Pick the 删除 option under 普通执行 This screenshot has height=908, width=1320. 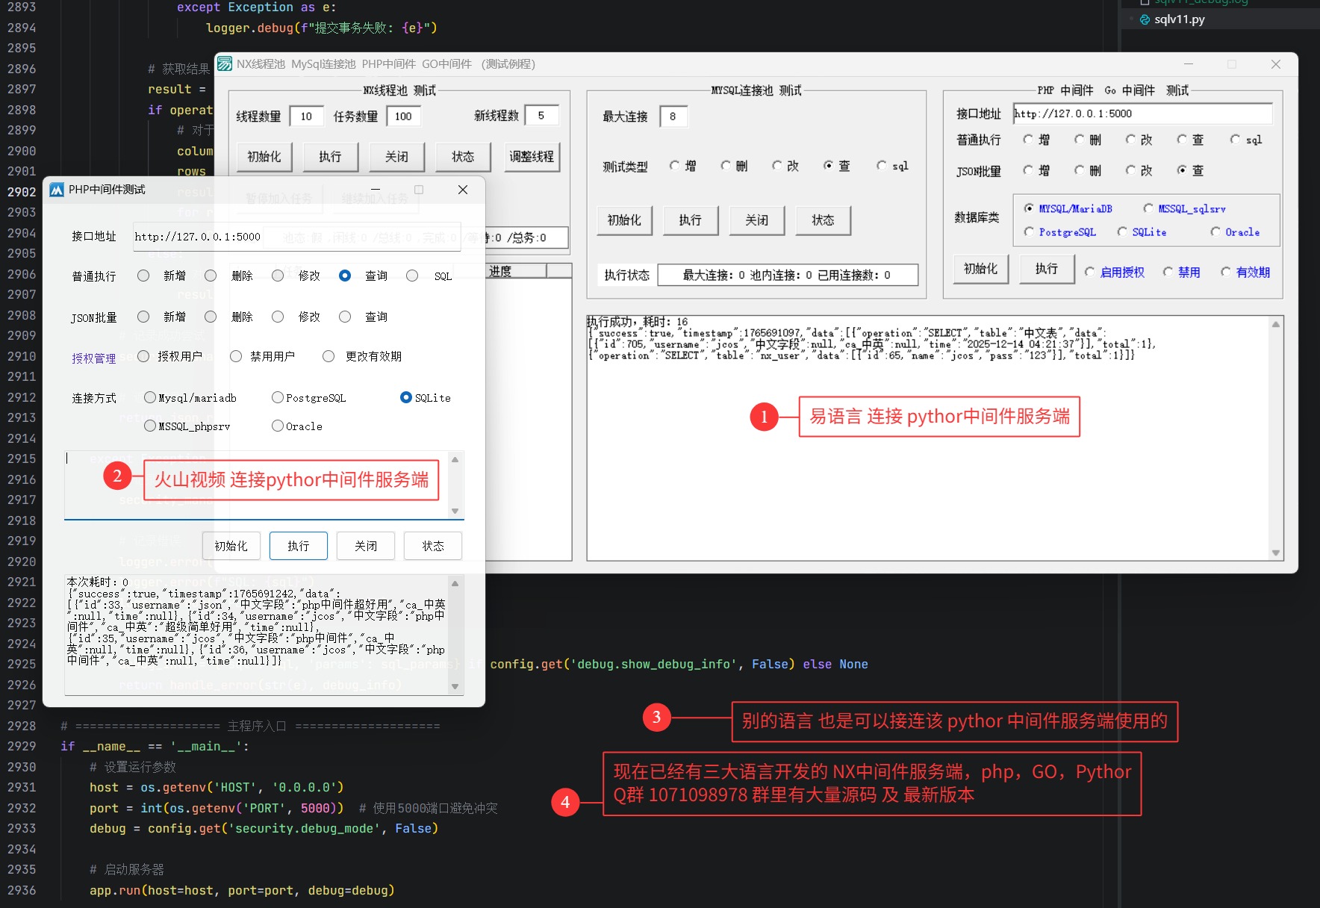[x=211, y=276]
